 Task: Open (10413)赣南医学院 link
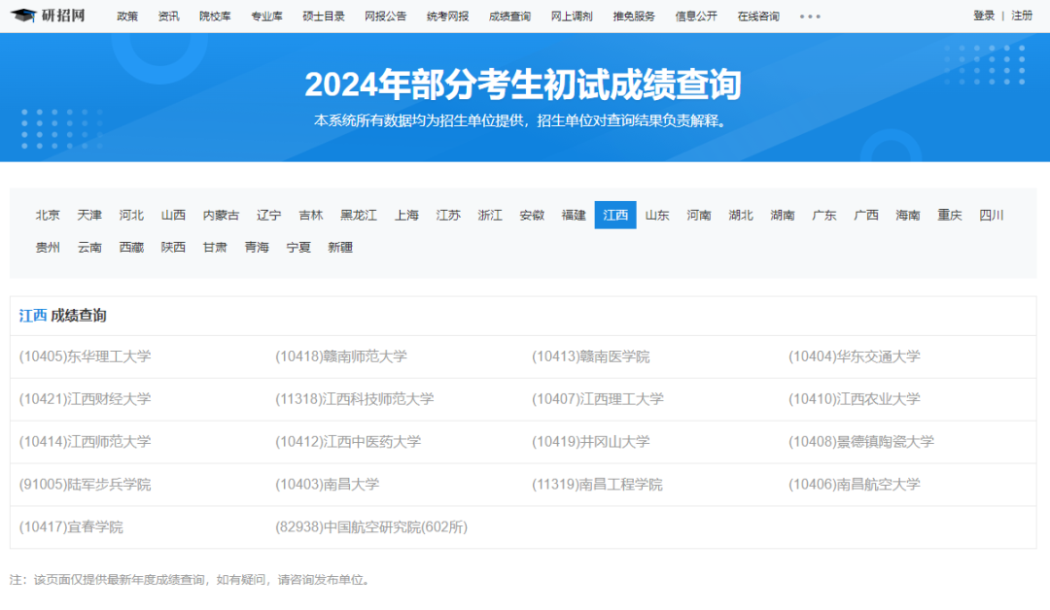(591, 356)
